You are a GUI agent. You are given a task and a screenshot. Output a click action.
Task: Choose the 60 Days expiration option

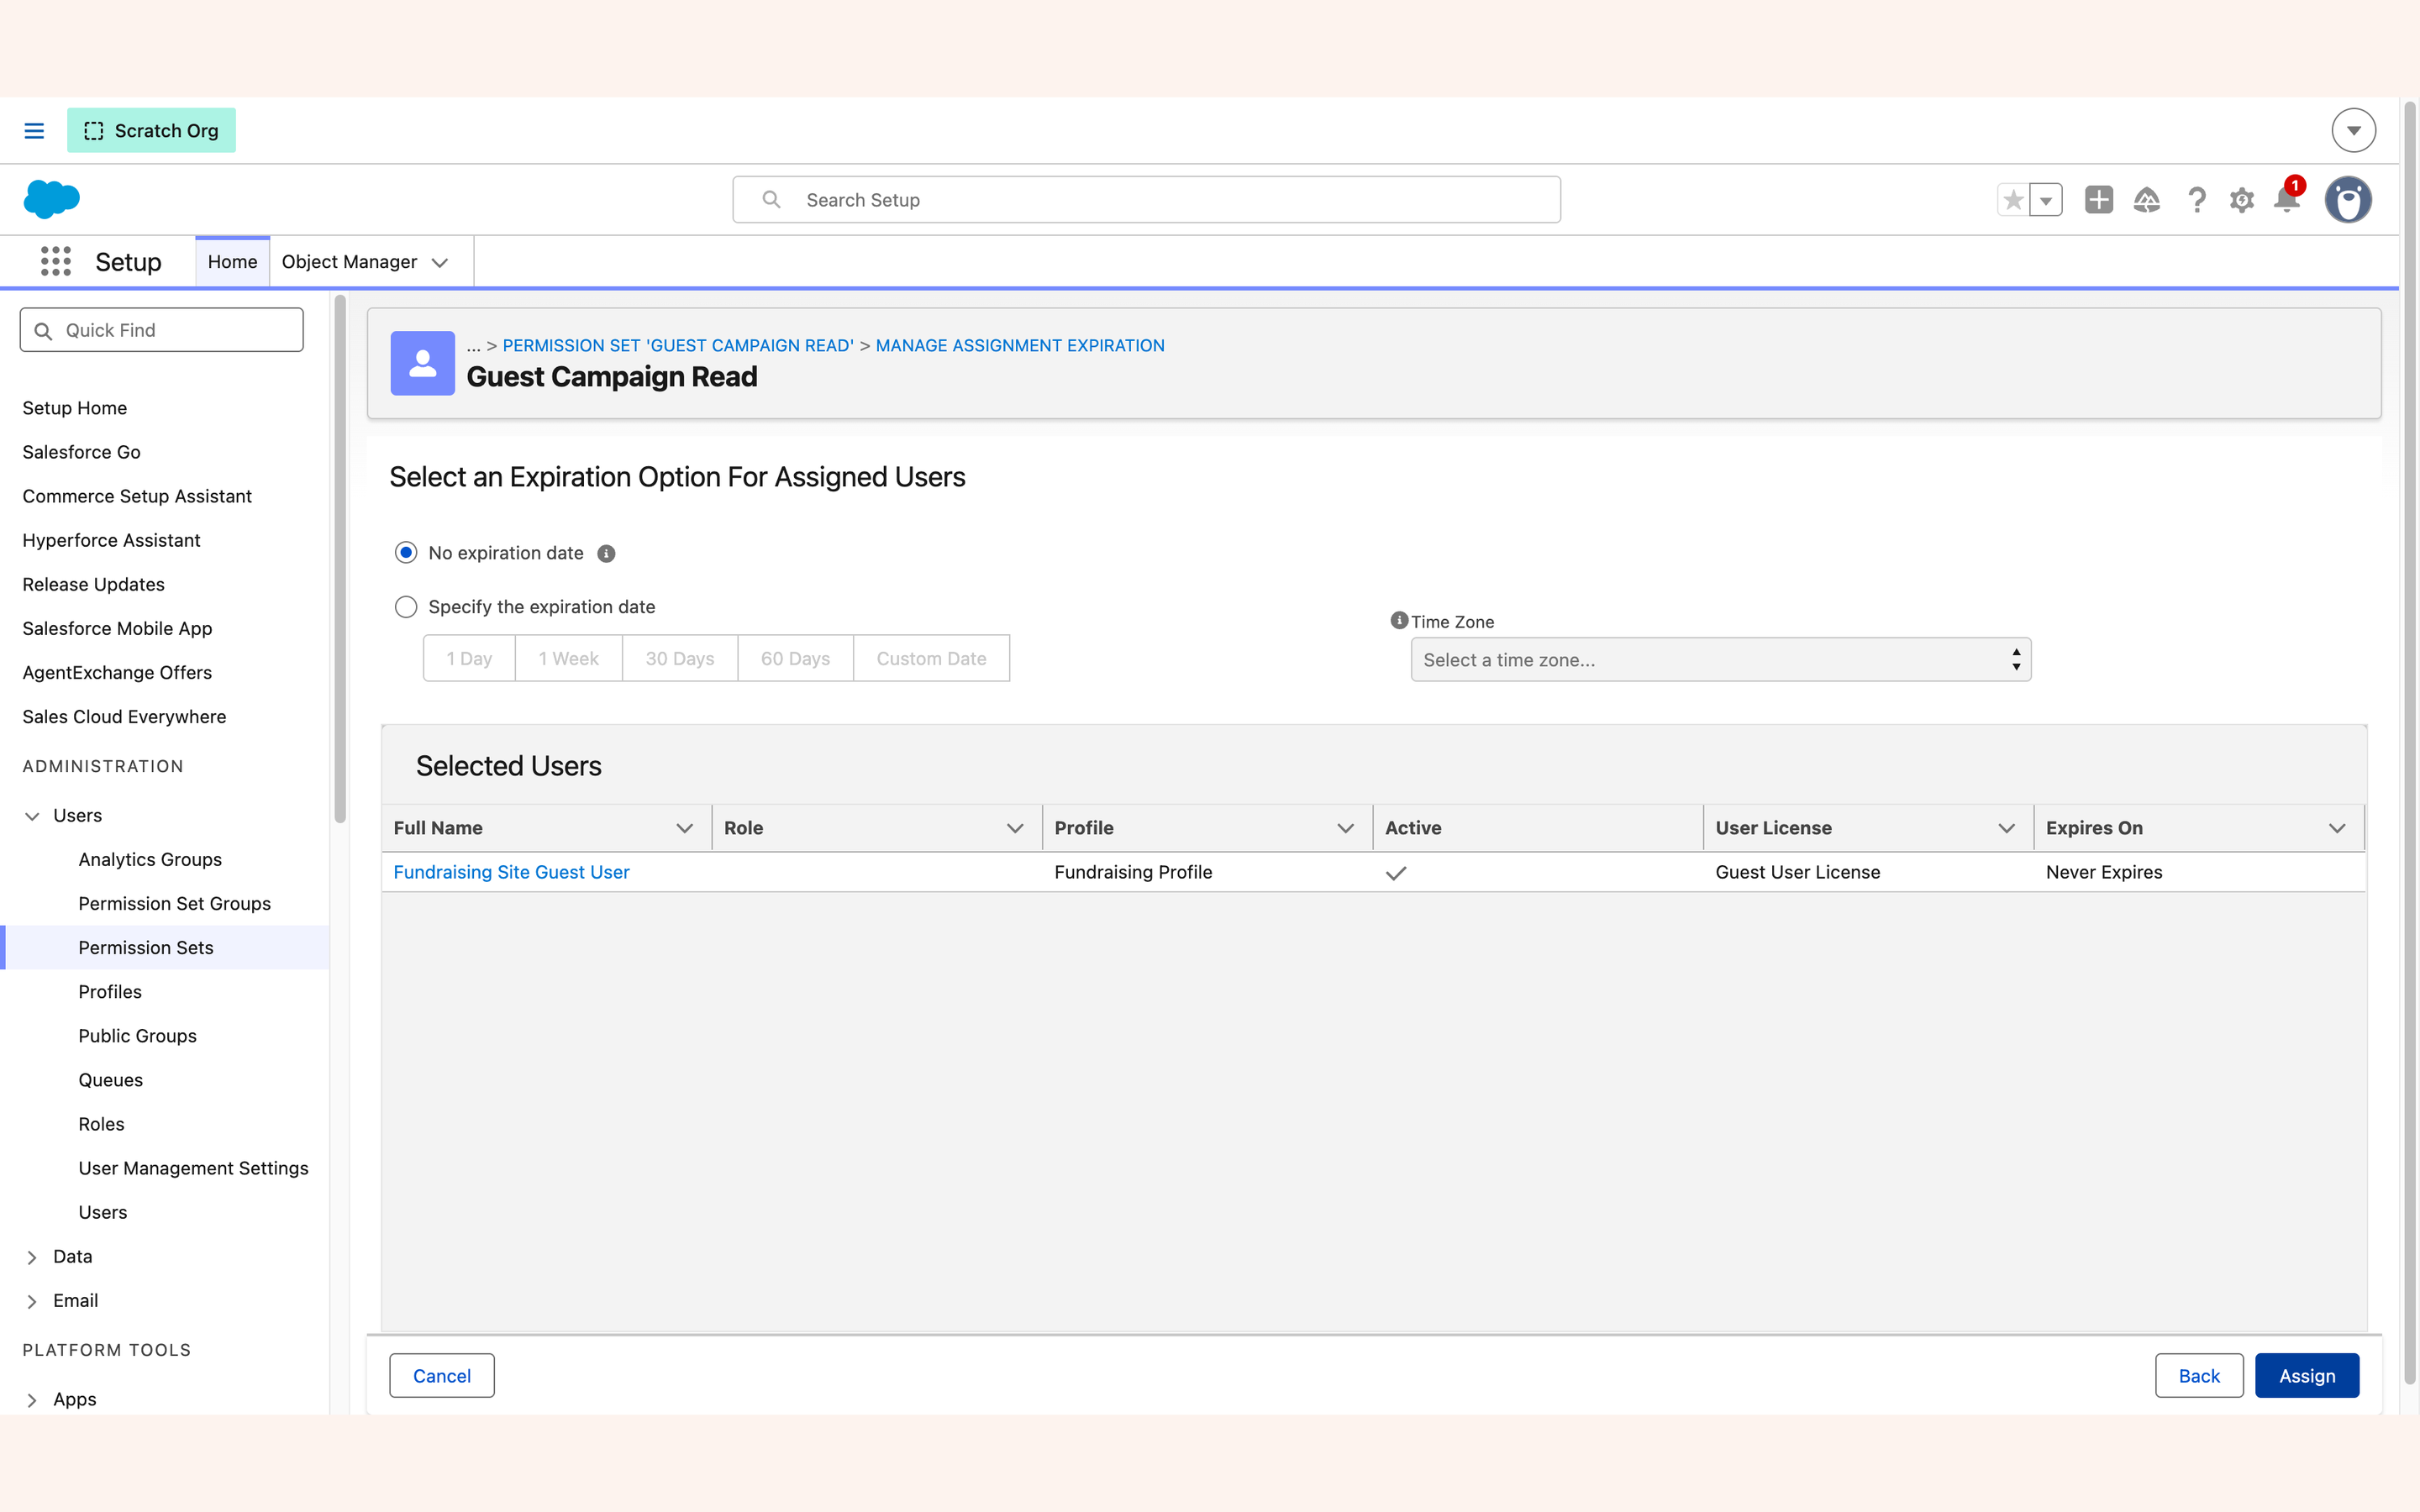pyautogui.click(x=796, y=658)
